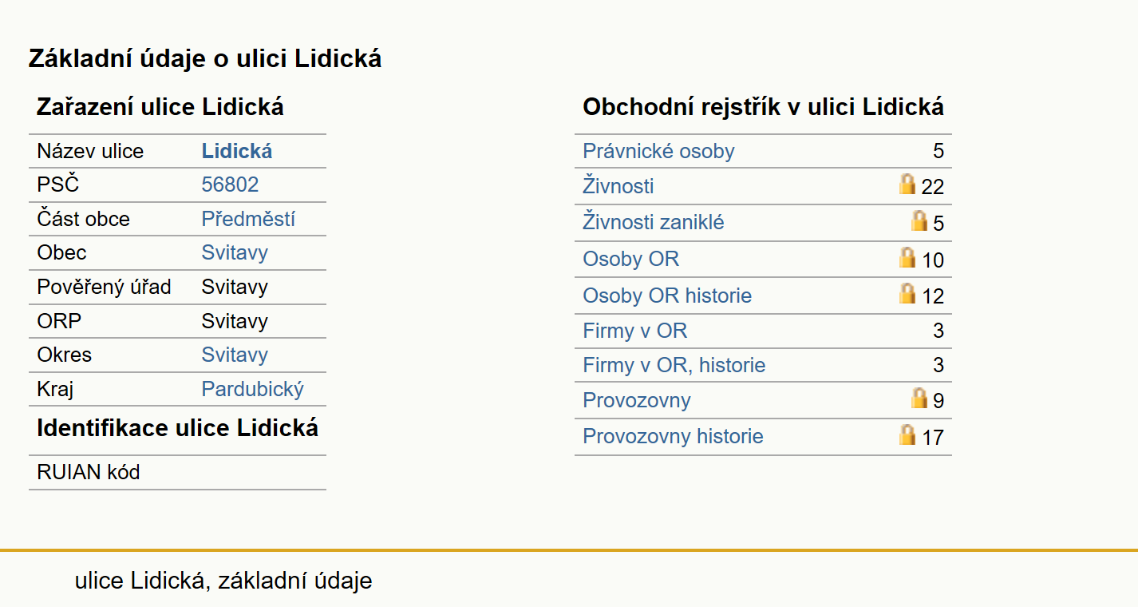
Task: Click lock icon in Osoby OR historie row
Action: coord(907,293)
